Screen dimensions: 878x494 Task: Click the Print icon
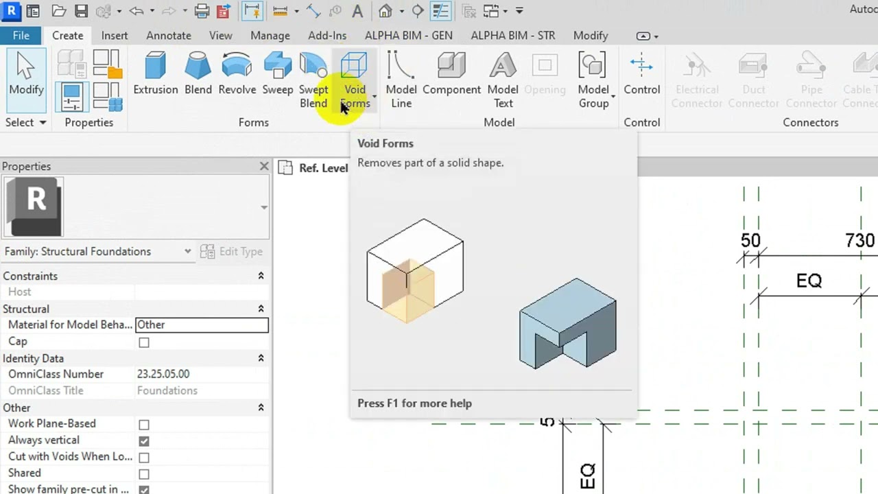202,11
